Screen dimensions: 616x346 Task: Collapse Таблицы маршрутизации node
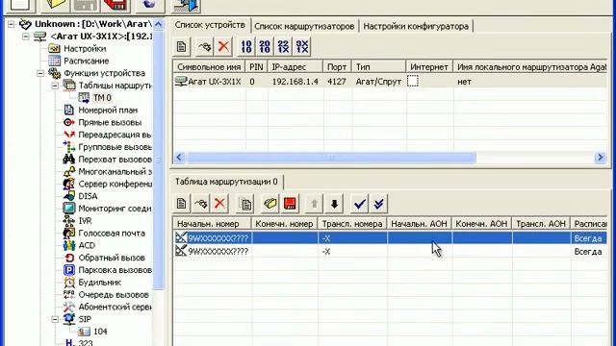(x=55, y=86)
